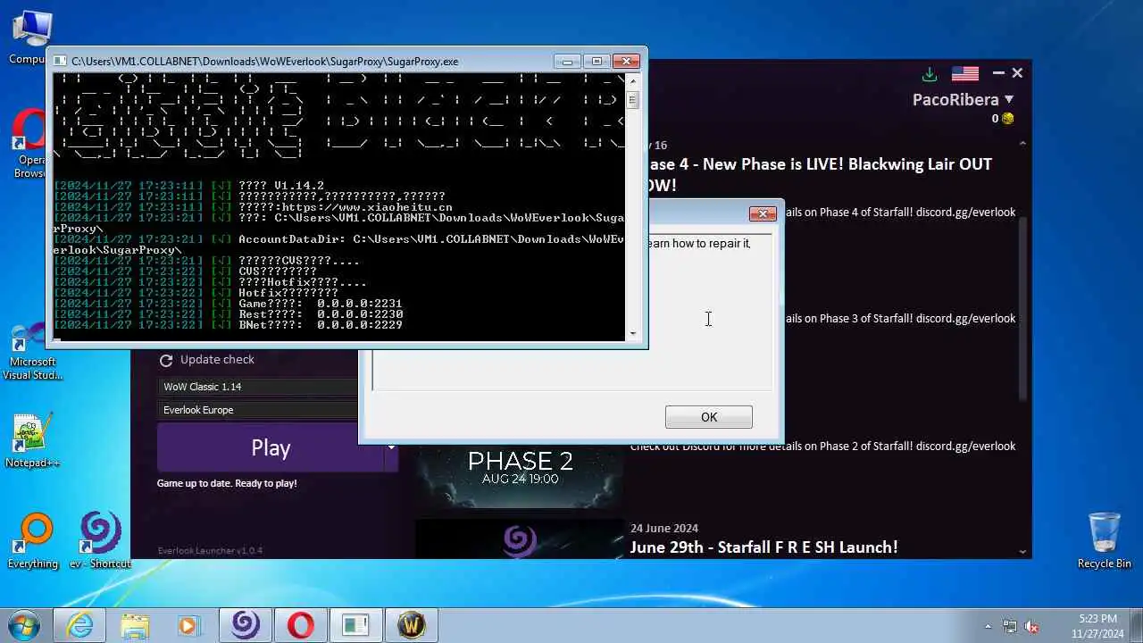Screen dimensions: 1143x643
Task: Click the launcher news scrollbar up arrow
Action: (1023, 143)
